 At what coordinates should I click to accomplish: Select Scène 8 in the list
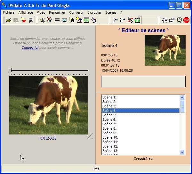pos(140,128)
